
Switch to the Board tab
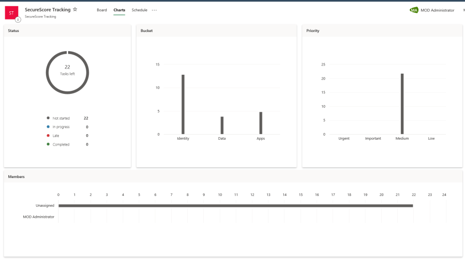(102, 10)
